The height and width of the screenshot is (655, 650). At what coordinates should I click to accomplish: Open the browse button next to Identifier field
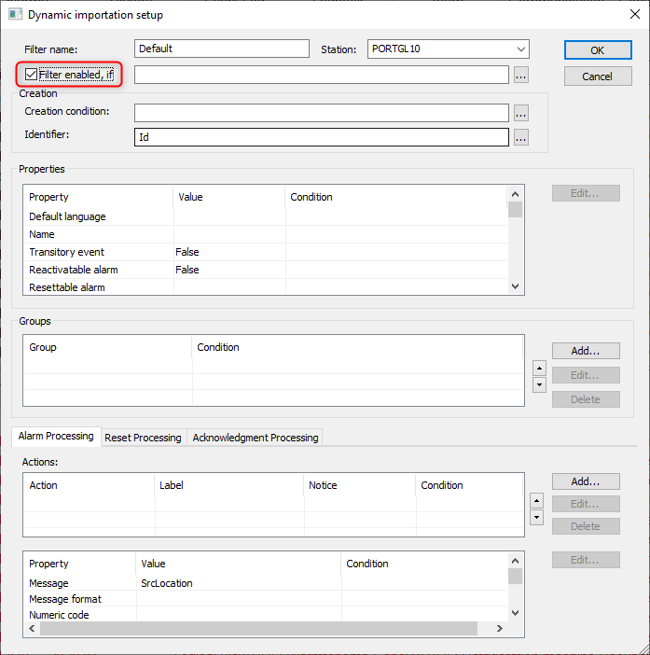coord(520,138)
